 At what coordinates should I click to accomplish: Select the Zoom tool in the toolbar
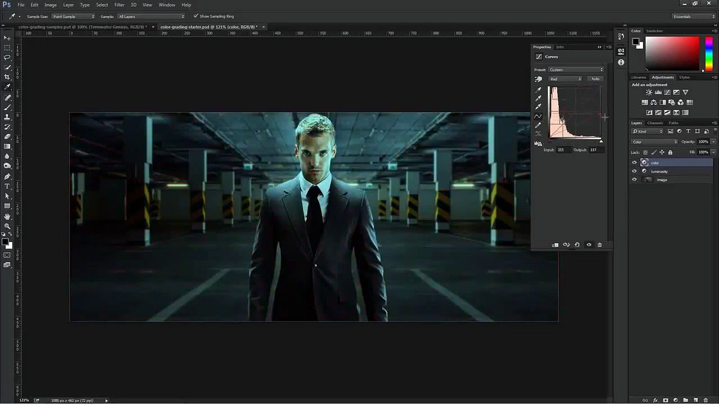click(x=7, y=226)
